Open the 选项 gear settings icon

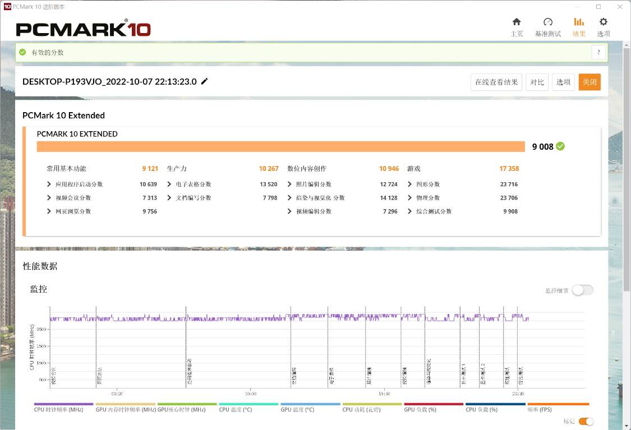point(604,22)
